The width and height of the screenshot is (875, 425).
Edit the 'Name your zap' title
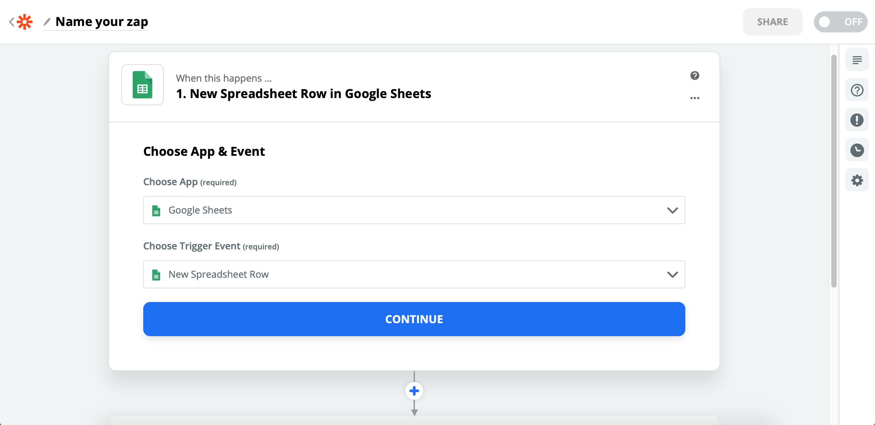pos(102,22)
